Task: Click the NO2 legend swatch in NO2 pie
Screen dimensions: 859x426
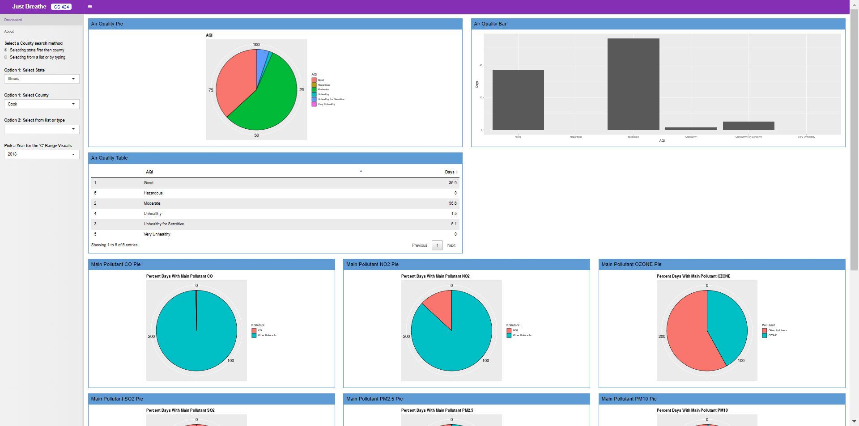Action: [x=509, y=330]
